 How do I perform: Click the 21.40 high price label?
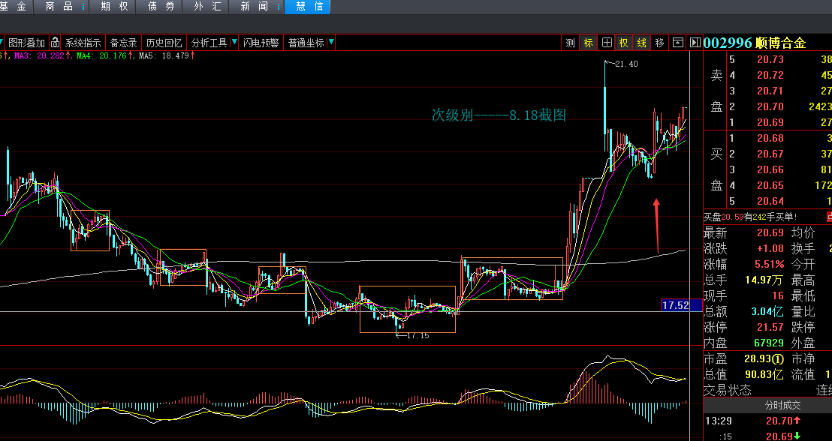pos(626,64)
